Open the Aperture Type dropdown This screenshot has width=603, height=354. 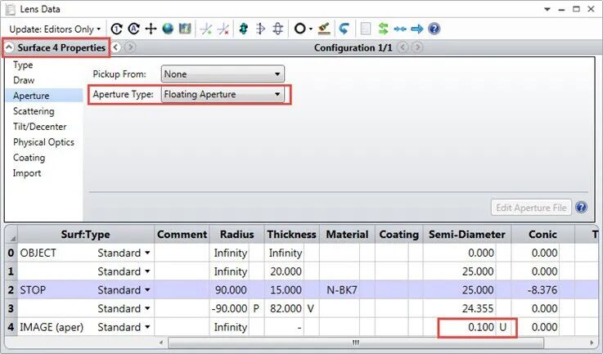coord(223,95)
